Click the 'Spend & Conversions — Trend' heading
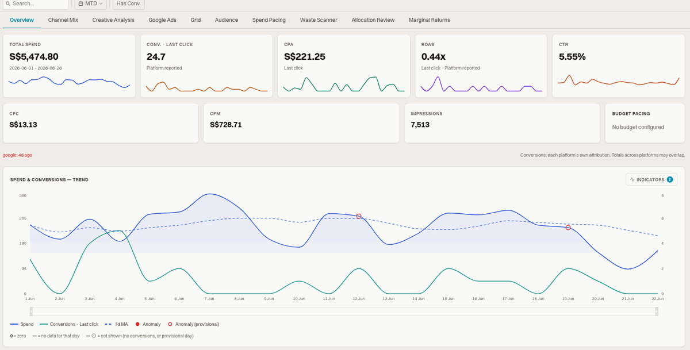The height and width of the screenshot is (350, 690). 49,180
